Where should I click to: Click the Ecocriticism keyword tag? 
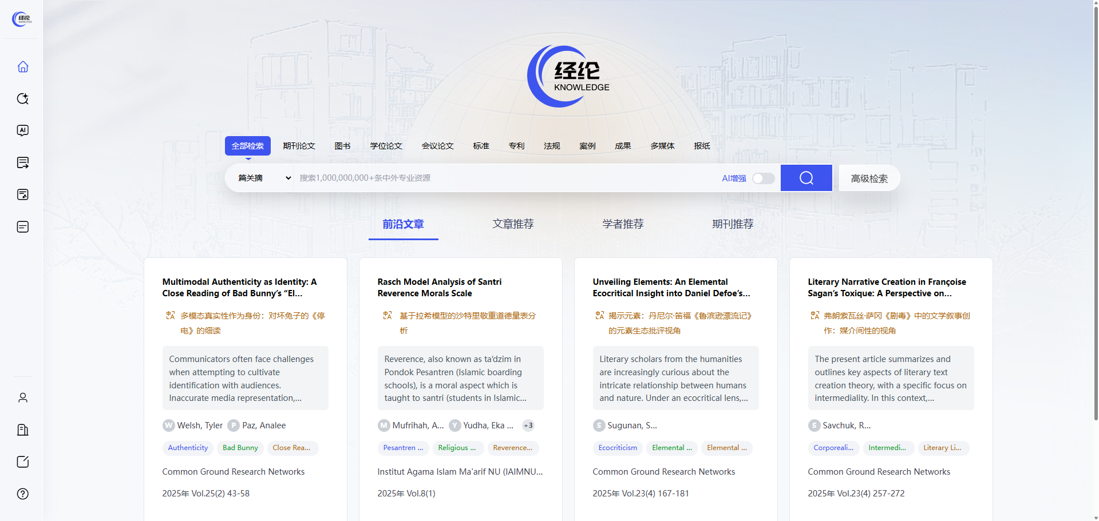(x=617, y=448)
